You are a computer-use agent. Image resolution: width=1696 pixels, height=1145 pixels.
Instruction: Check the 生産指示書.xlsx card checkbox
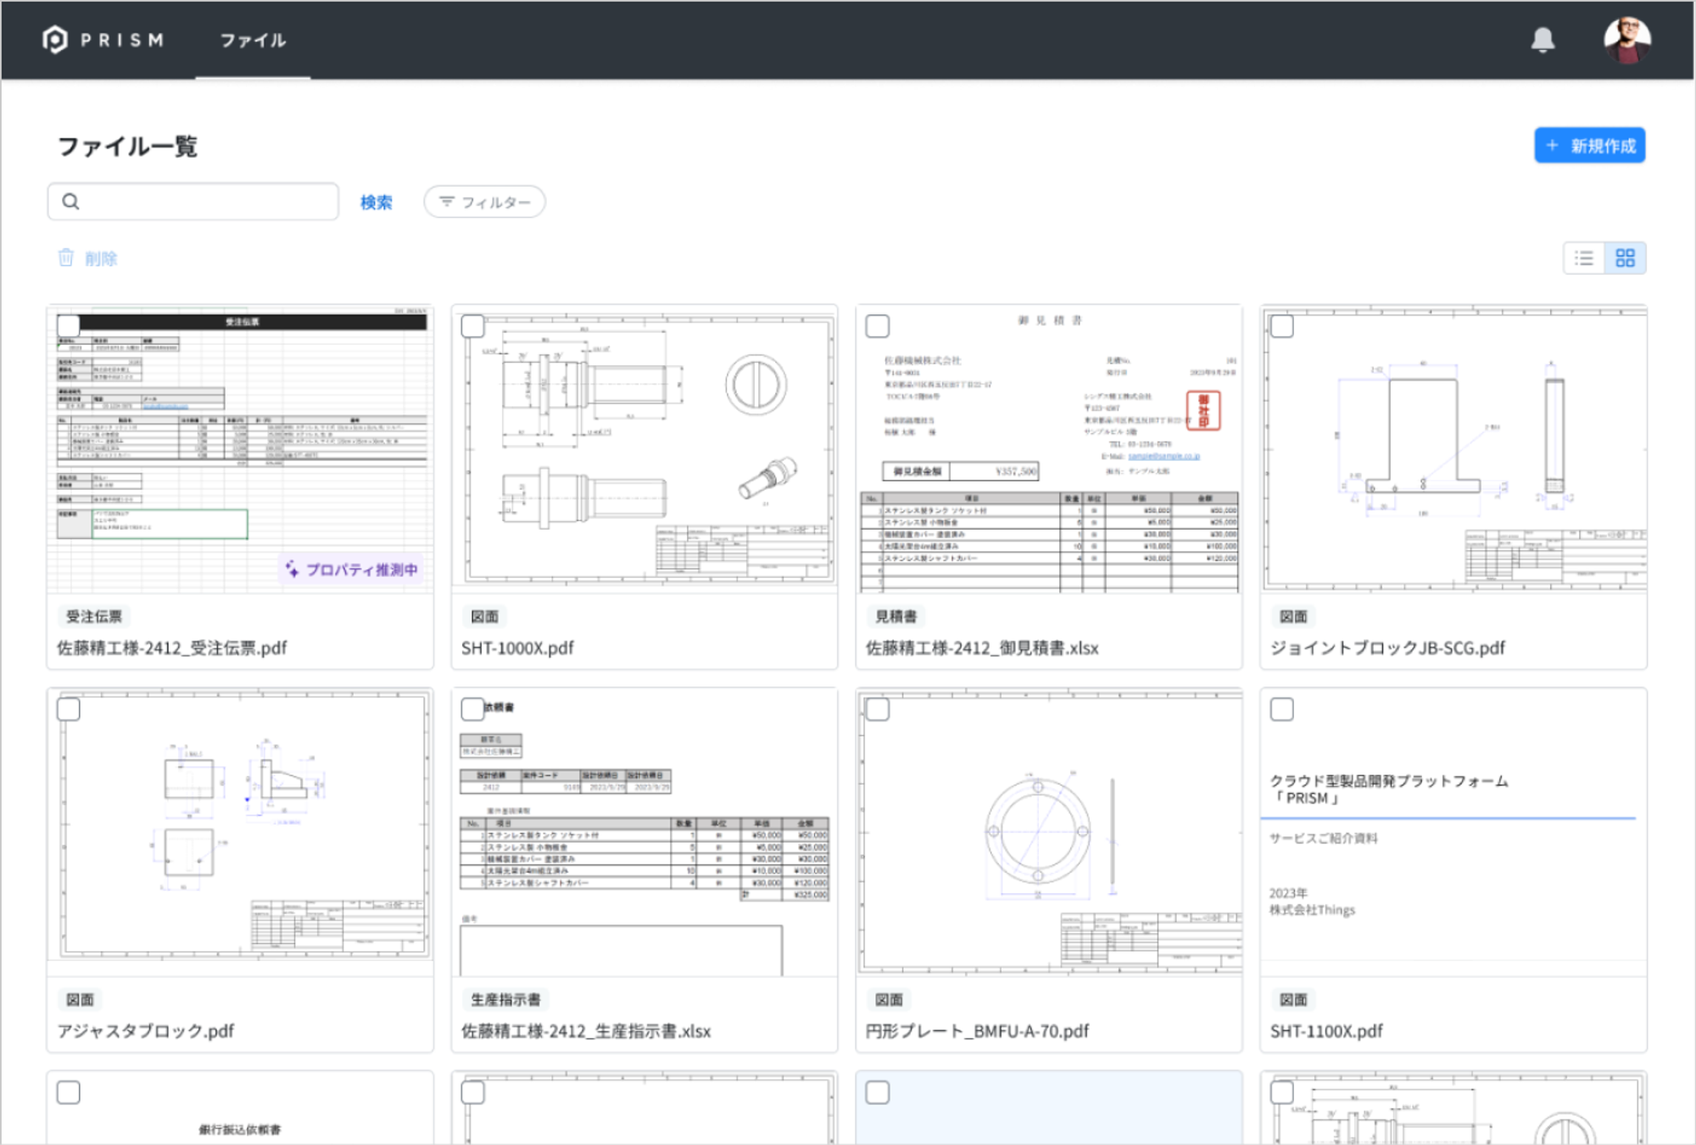[473, 709]
